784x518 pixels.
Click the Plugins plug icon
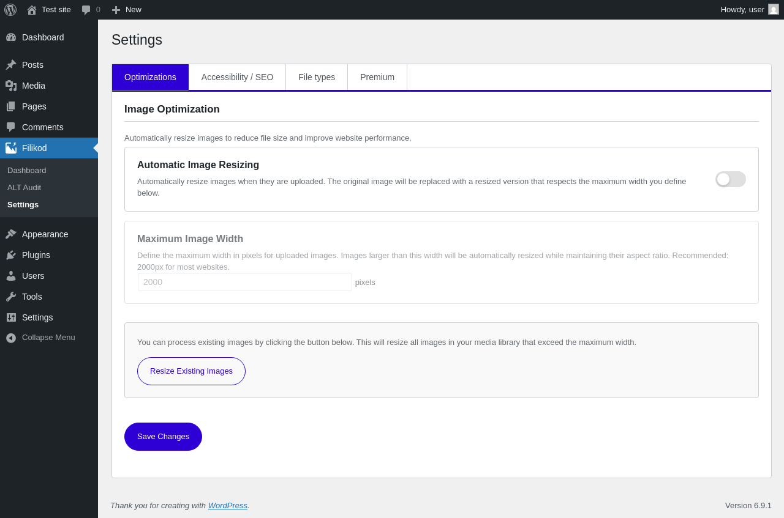(x=11, y=255)
